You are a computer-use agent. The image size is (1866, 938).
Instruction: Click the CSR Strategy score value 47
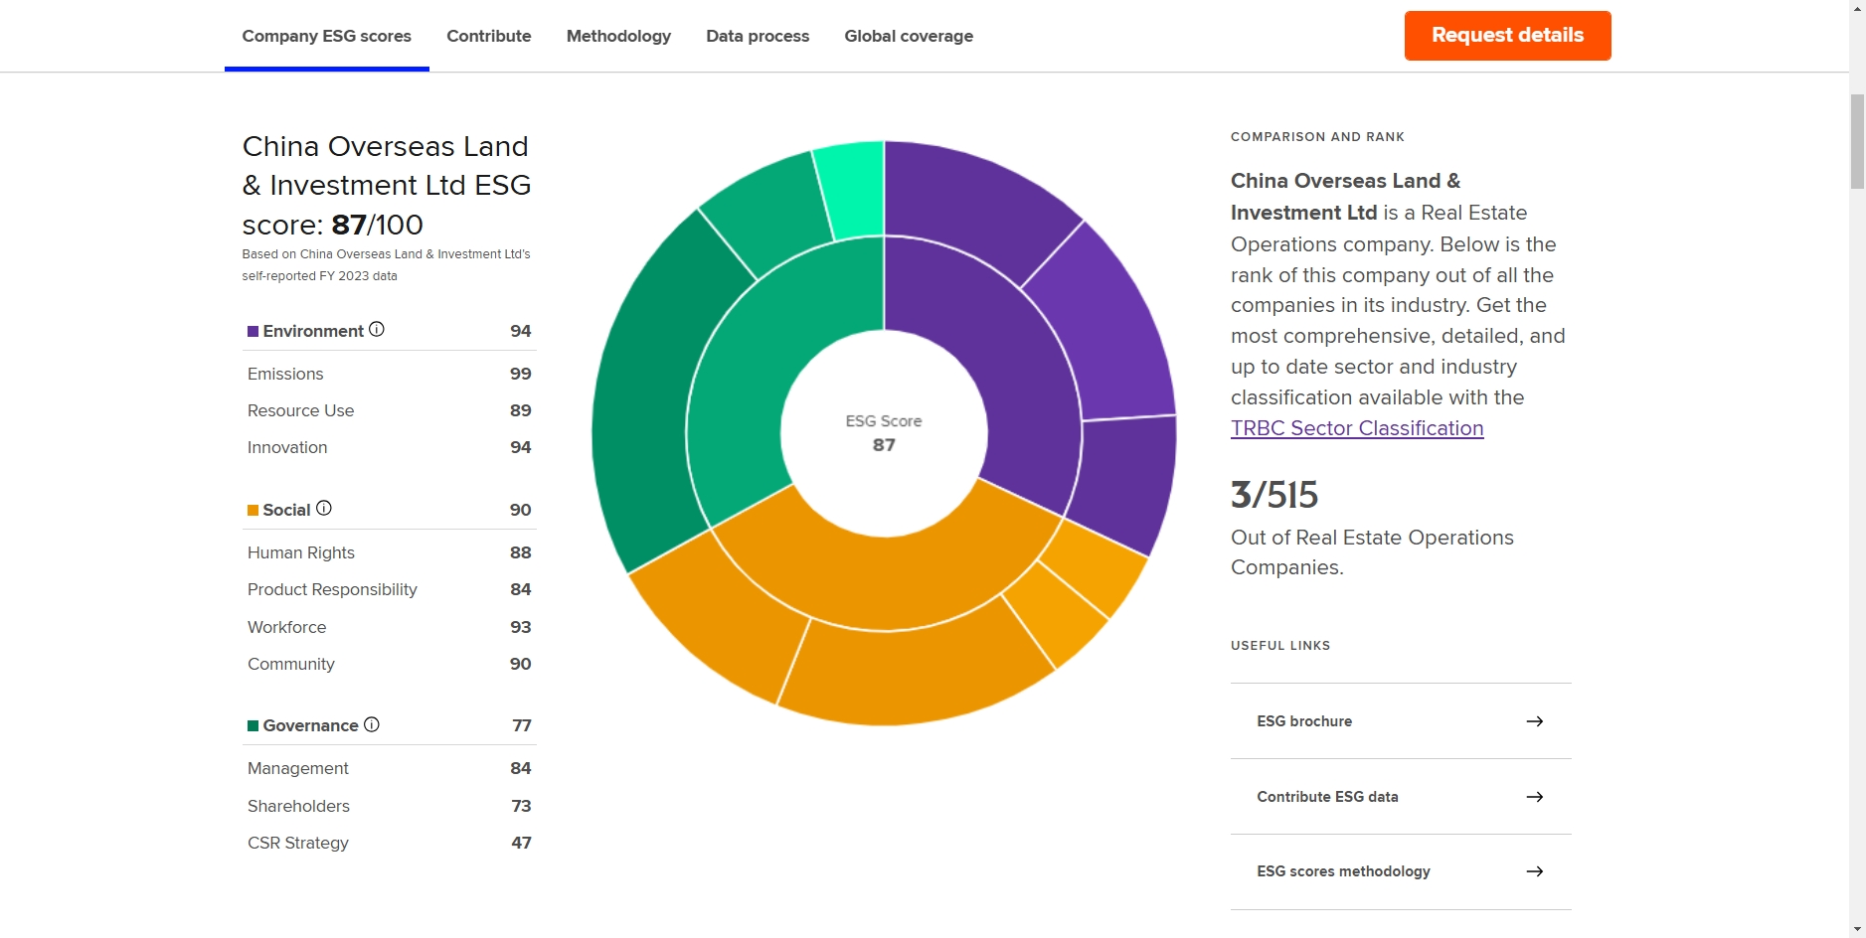pos(522,843)
